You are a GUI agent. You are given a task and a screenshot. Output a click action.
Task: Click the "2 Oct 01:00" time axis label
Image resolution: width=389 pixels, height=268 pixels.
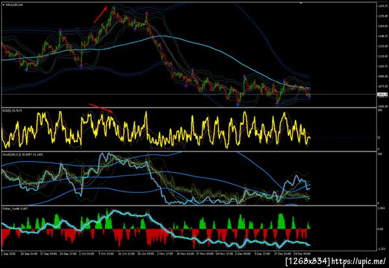(87, 254)
